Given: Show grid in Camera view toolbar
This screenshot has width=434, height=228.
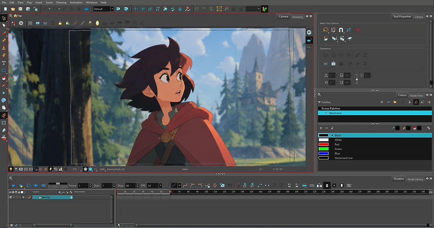Looking at the screenshot, I should (x=30, y=23).
